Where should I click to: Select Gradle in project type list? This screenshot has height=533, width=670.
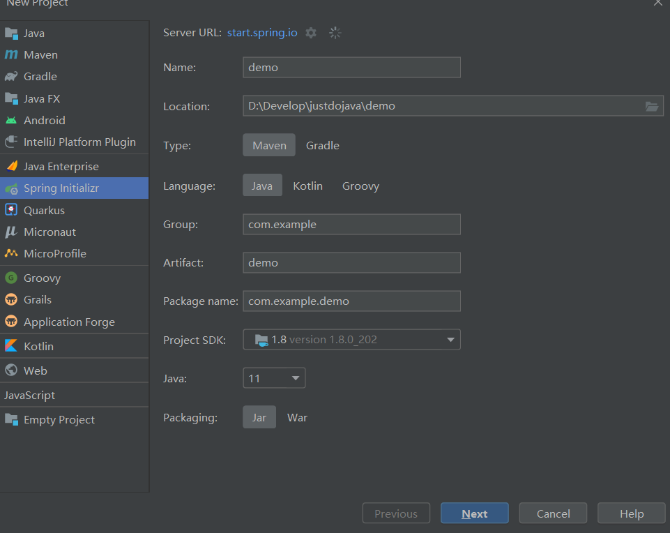75,77
